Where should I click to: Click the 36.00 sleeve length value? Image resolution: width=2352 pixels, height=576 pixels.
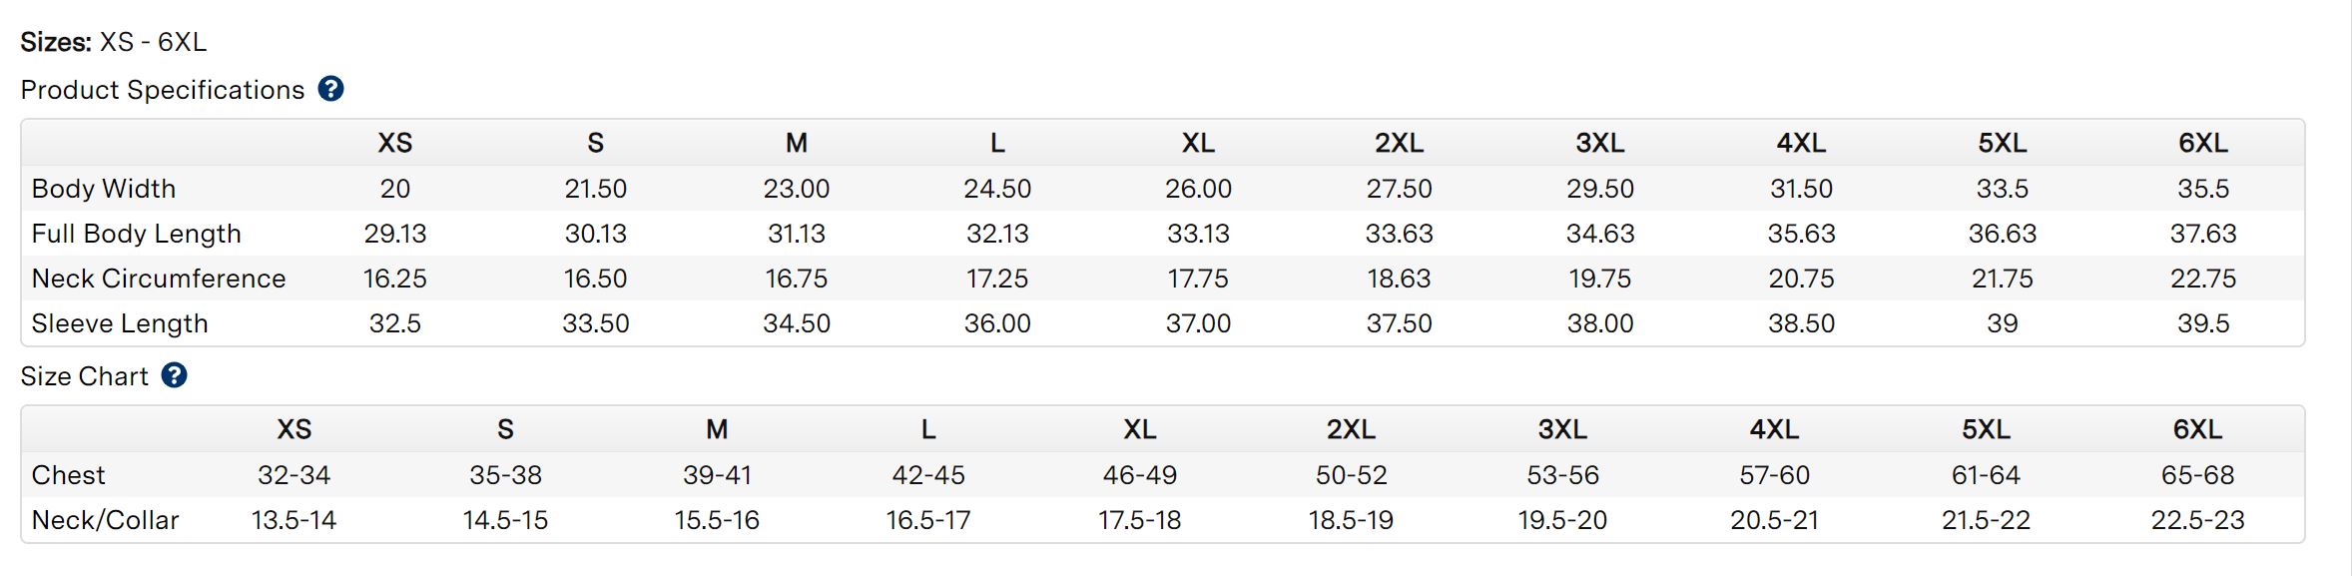tap(996, 323)
